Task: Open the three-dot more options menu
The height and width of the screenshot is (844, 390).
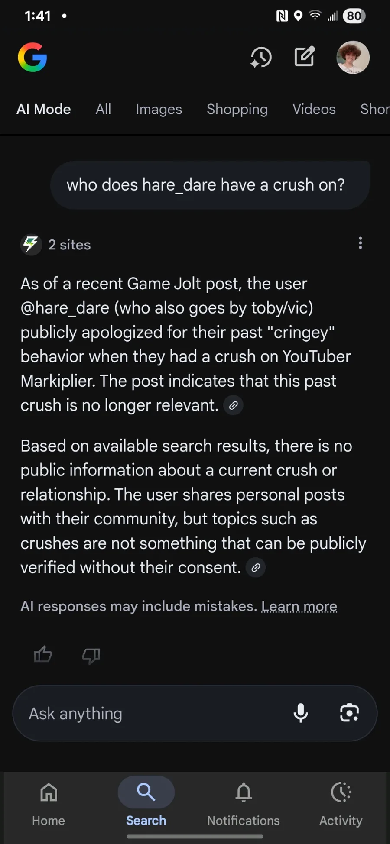Action: [x=360, y=243]
